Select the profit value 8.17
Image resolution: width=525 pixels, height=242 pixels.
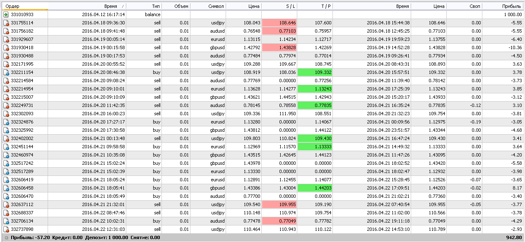[x=517, y=188]
